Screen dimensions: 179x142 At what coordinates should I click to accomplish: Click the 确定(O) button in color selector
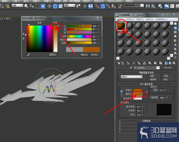[x=84, y=55]
